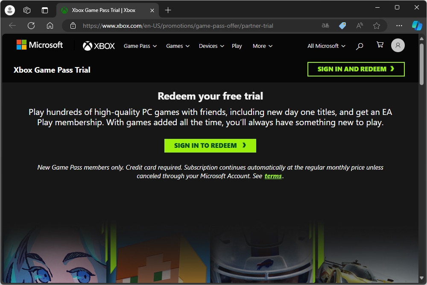427x285 pixels.
Task: Open the Copilot sidebar icon
Action: [x=417, y=26]
